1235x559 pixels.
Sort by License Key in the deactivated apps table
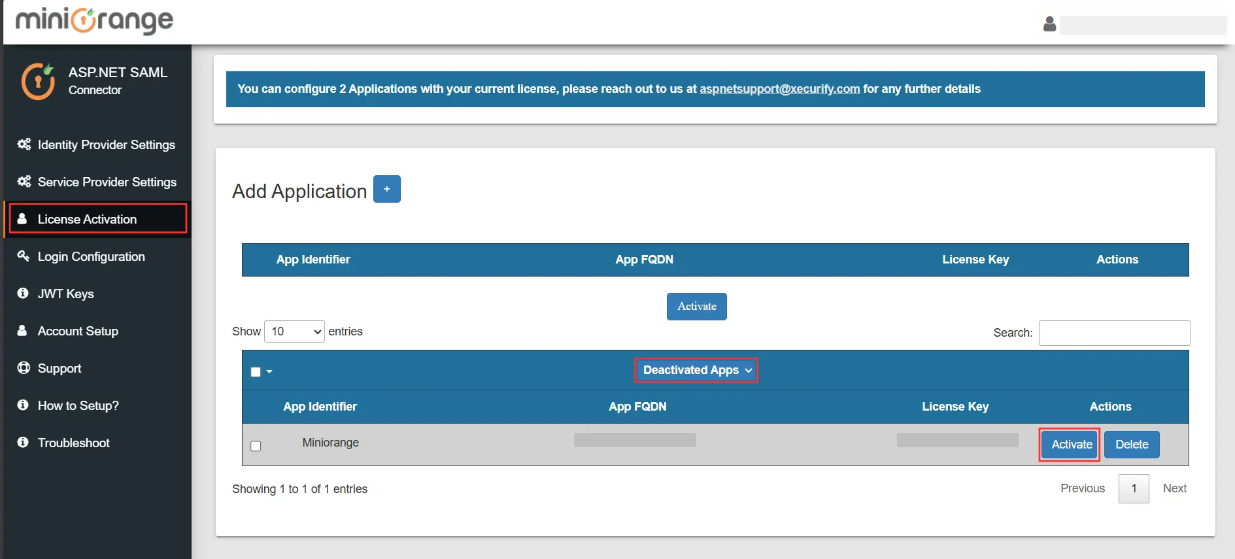click(955, 407)
